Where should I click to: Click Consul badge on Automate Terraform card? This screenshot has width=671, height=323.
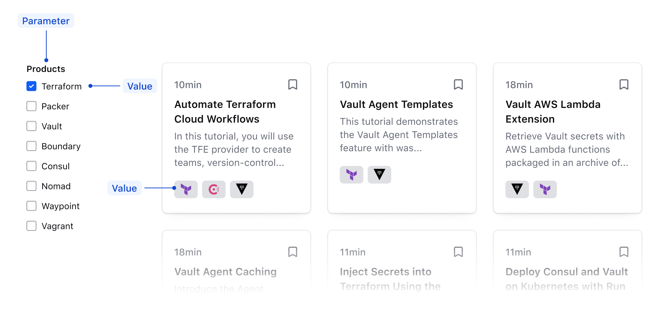point(213,189)
